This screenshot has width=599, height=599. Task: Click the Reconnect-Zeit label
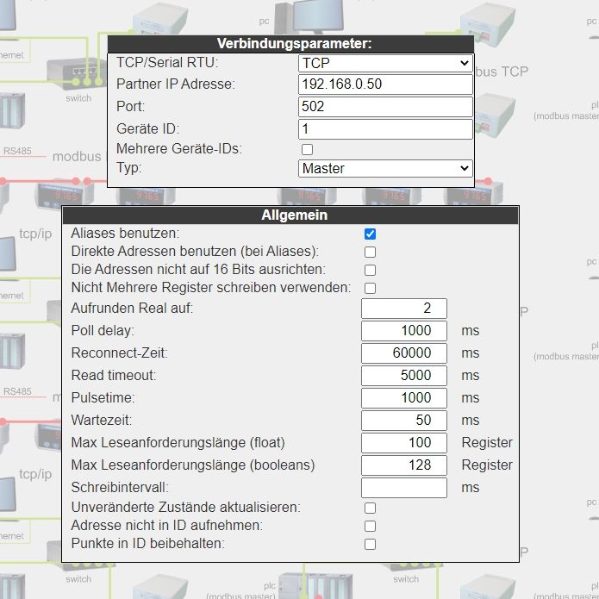point(119,353)
